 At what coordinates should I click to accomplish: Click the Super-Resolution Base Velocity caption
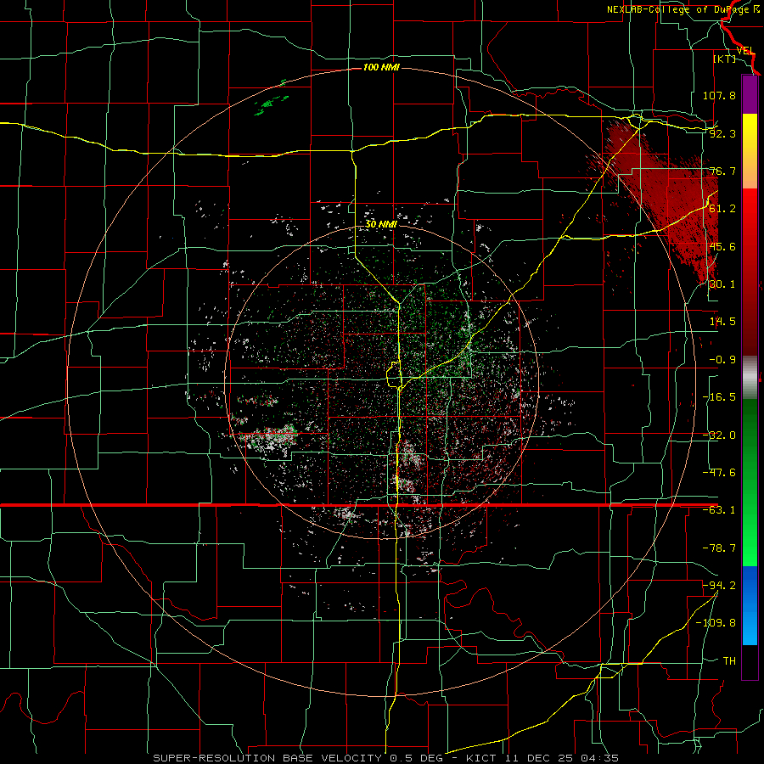(386, 758)
